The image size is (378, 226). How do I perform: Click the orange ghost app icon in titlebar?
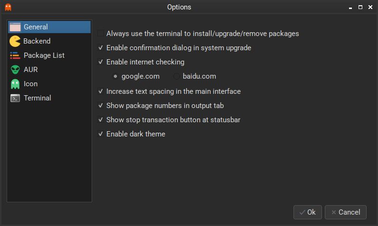(8, 7)
